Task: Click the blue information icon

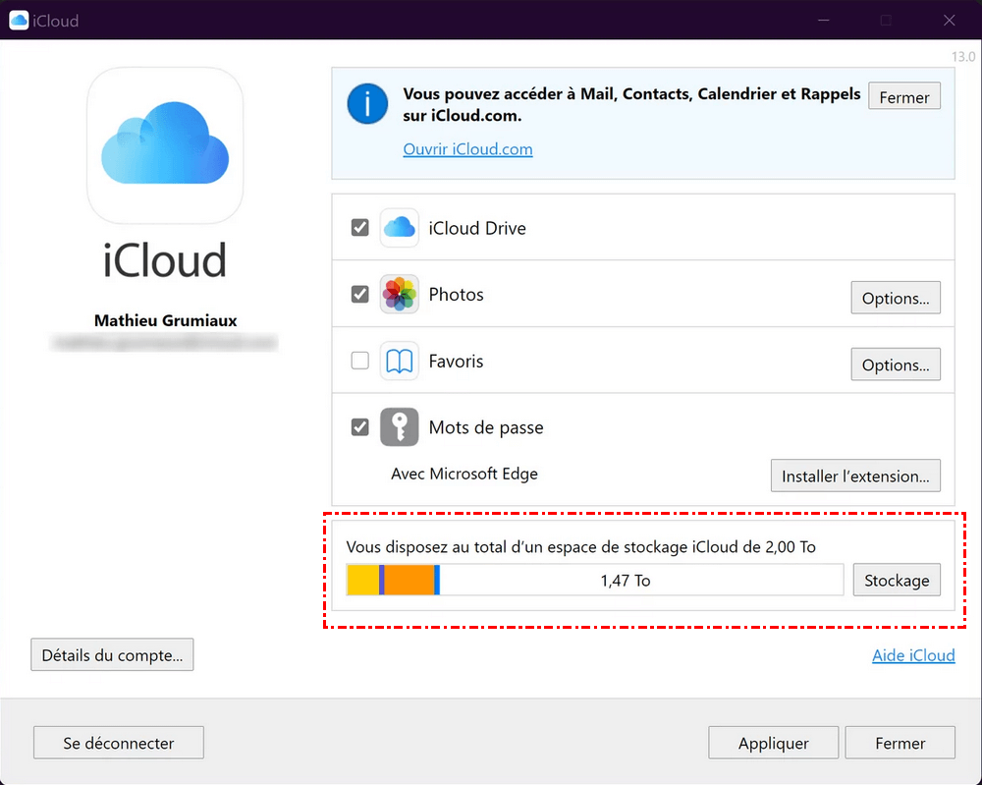Action: pos(367,103)
